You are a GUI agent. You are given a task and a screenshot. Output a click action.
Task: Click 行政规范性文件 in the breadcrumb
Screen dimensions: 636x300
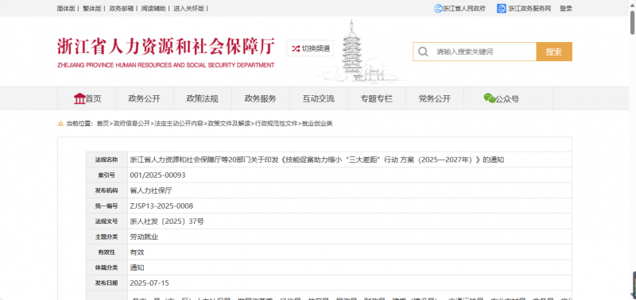[276, 124]
